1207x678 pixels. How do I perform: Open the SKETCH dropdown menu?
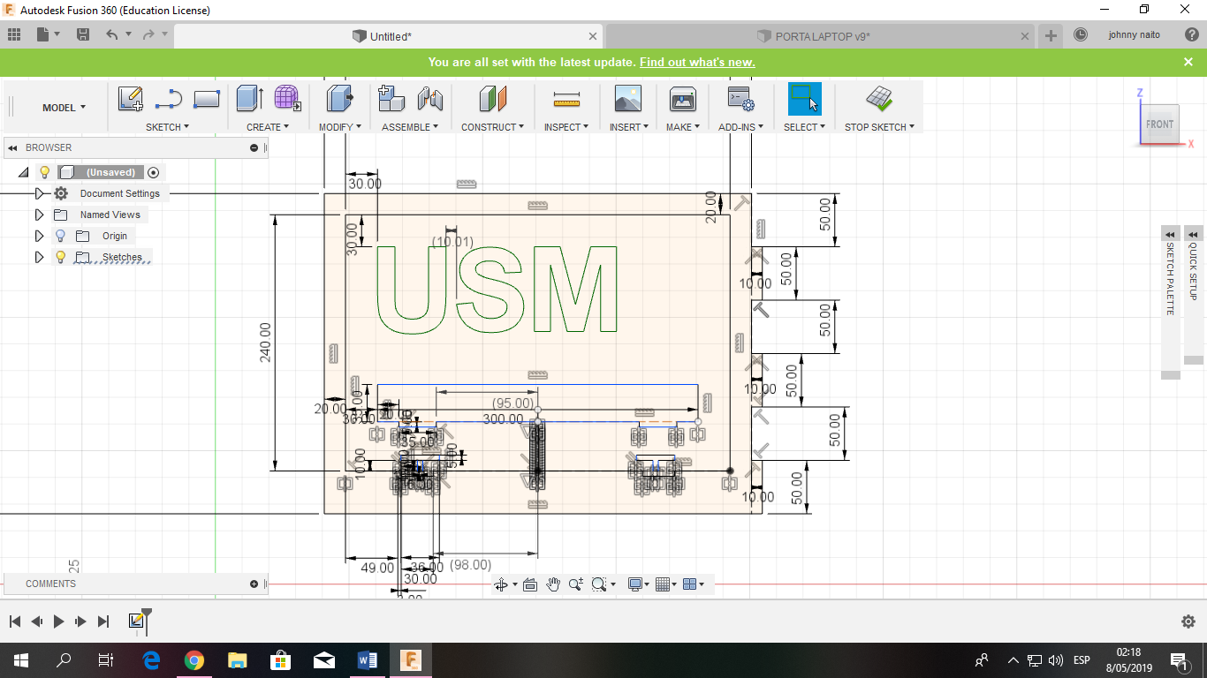(x=168, y=127)
